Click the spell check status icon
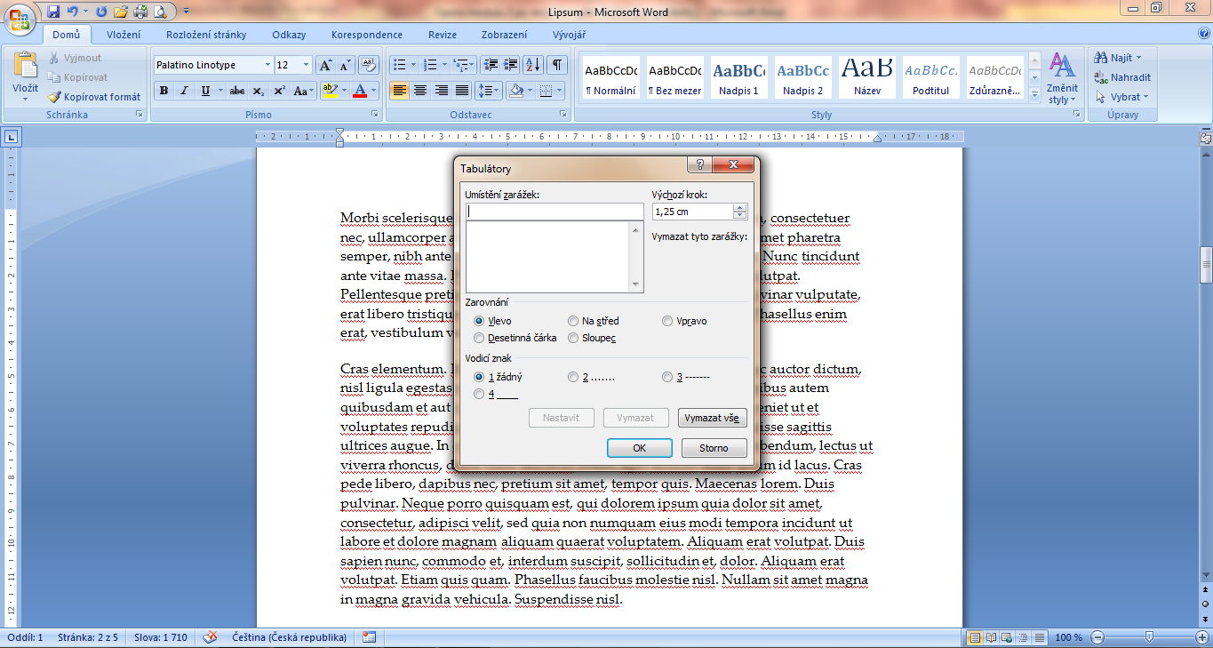1213x648 pixels. point(211,637)
